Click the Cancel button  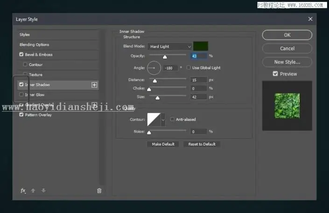287,48
